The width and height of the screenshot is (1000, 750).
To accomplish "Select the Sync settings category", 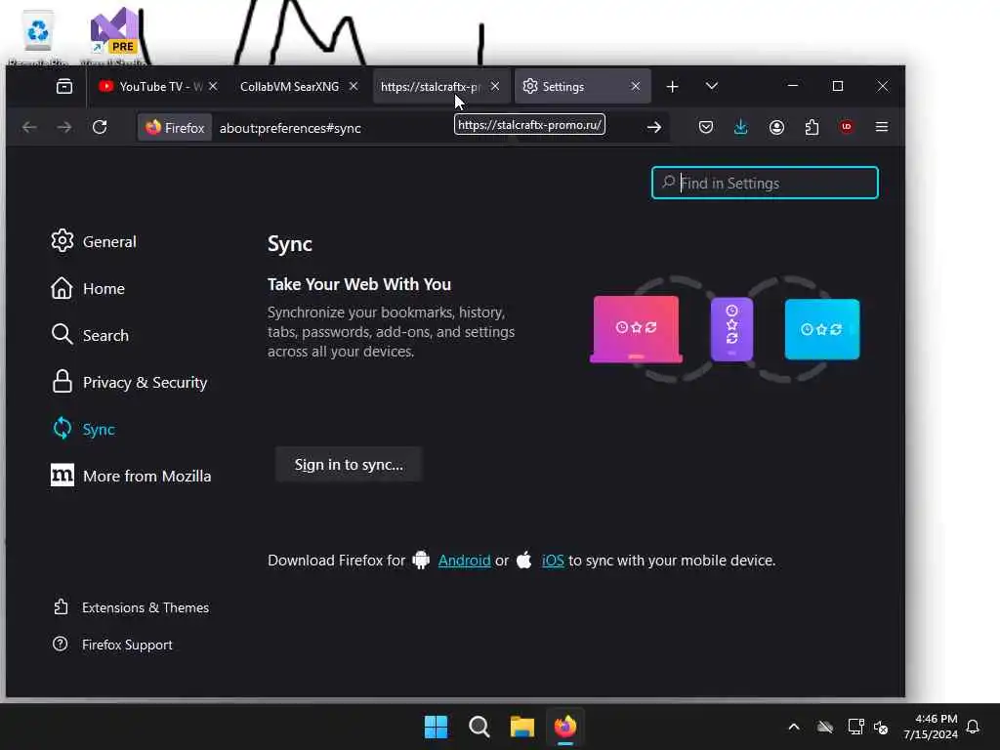I will pyautogui.click(x=84, y=429).
